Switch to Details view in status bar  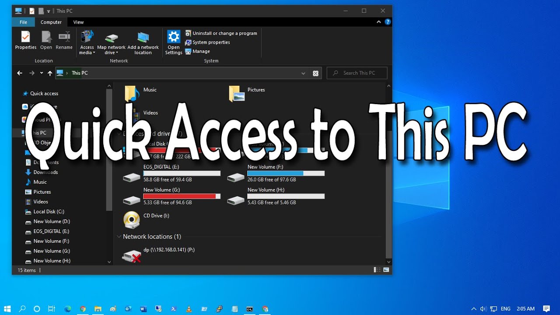click(x=377, y=270)
